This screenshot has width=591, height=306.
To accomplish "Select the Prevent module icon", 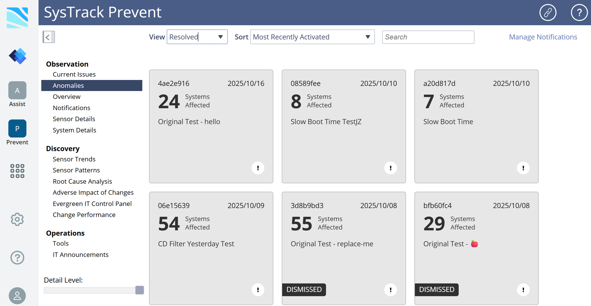I will coord(17,129).
